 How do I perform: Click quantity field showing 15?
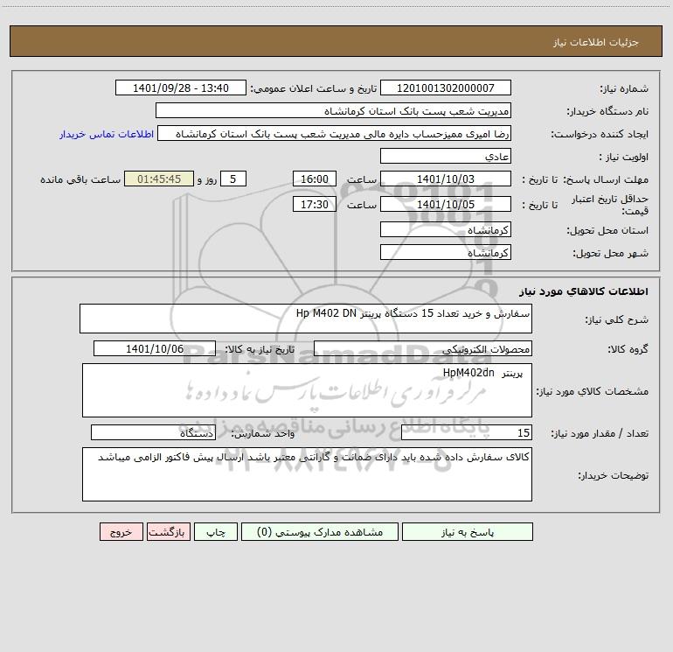(x=467, y=432)
